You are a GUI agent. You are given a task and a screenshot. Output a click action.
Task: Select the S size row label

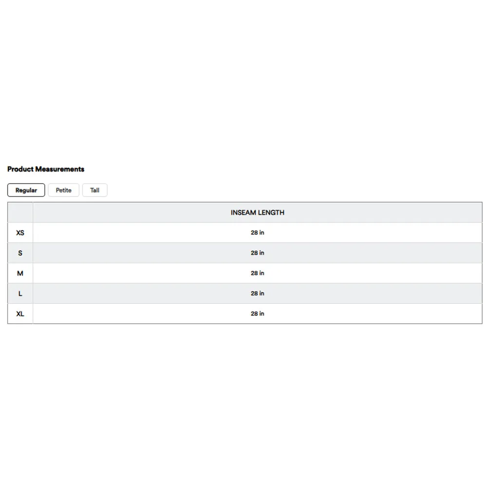point(20,253)
